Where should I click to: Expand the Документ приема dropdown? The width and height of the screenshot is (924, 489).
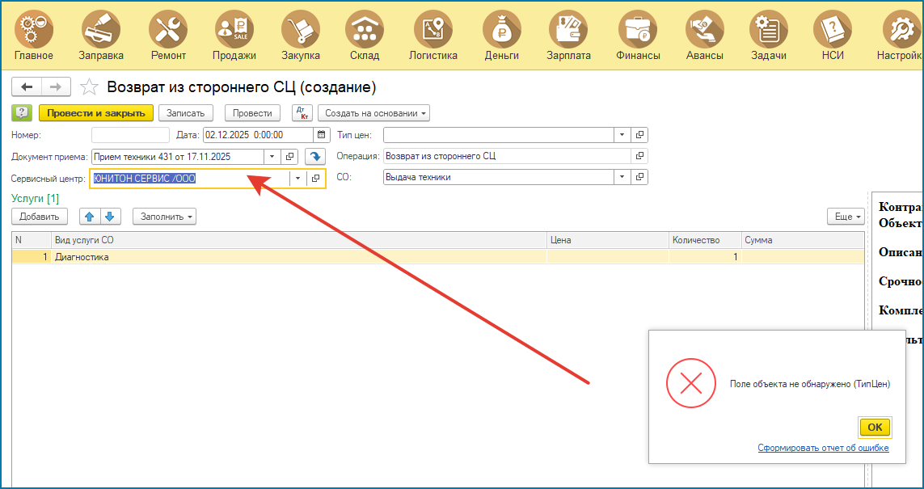coord(272,157)
